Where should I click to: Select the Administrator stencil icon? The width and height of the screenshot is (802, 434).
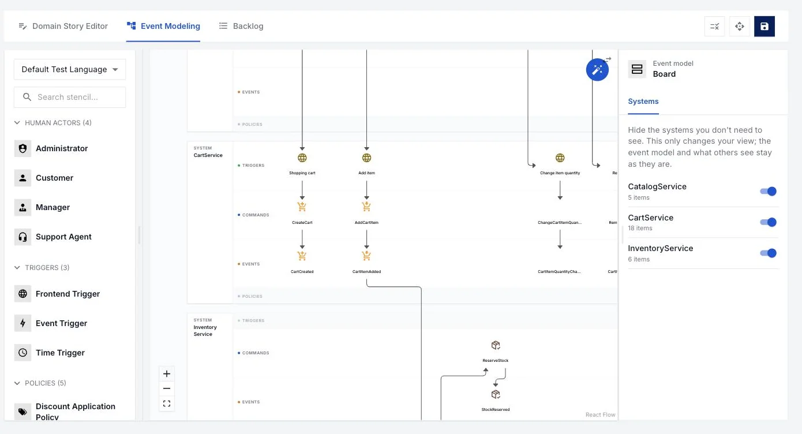pos(23,148)
